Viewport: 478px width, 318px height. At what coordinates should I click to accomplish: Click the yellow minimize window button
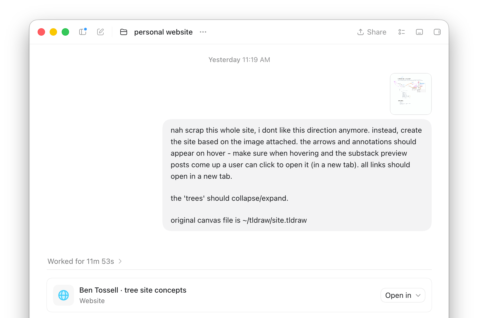tap(53, 32)
